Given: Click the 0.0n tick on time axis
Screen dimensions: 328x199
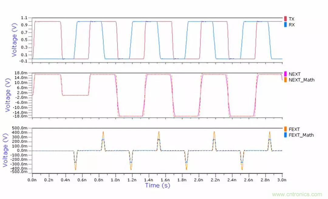Looking at the screenshot, I should 32,179.
